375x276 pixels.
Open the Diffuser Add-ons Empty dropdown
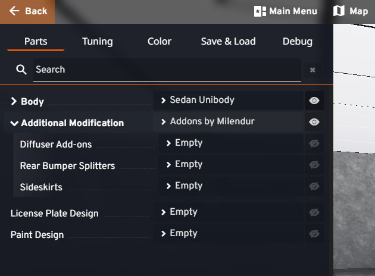point(230,143)
